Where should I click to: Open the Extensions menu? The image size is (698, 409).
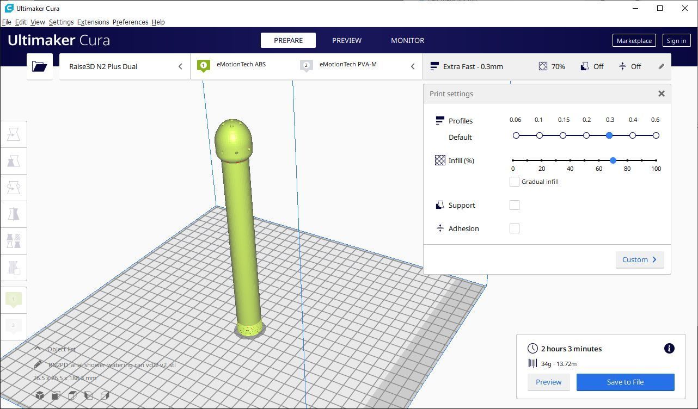click(x=93, y=22)
